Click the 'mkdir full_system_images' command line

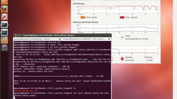click(46, 45)
